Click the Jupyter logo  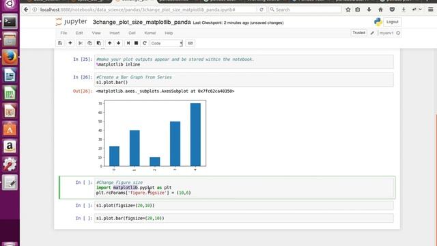click(71, 22)
